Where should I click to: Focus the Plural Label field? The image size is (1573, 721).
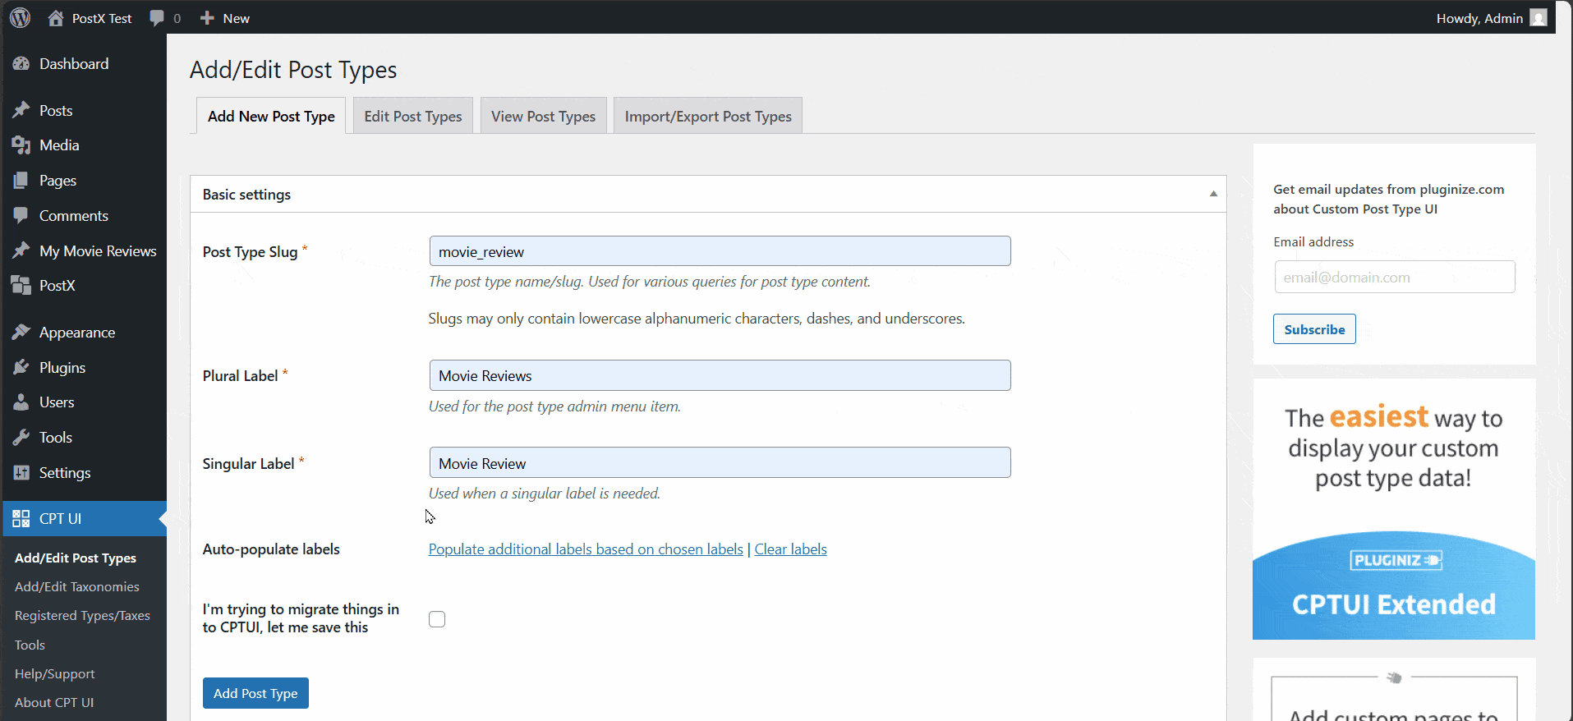pos(720,375)
